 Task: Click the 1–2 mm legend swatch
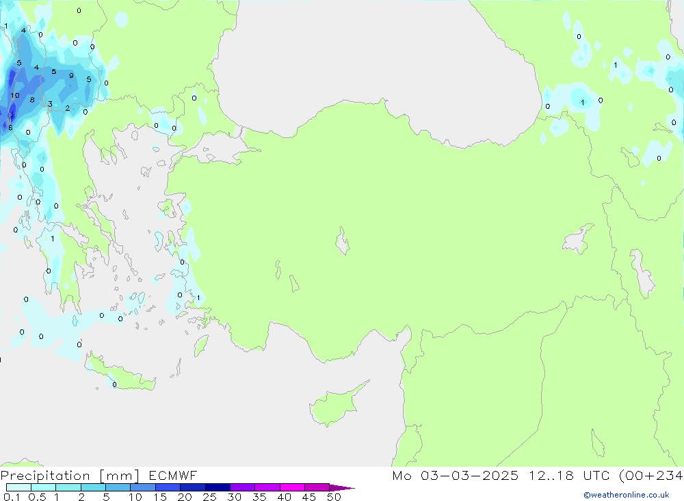[68, 487]
